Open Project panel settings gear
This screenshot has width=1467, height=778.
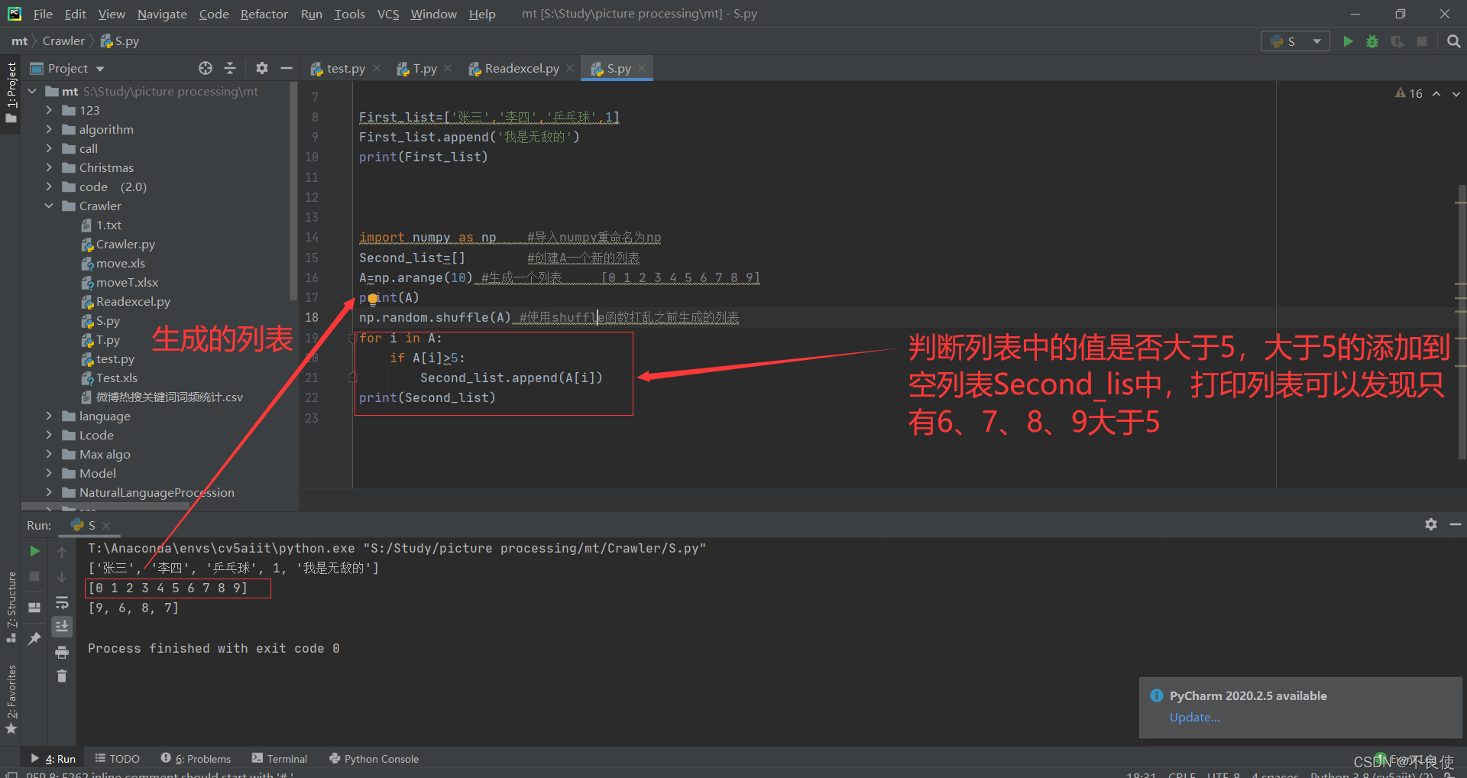262,68
